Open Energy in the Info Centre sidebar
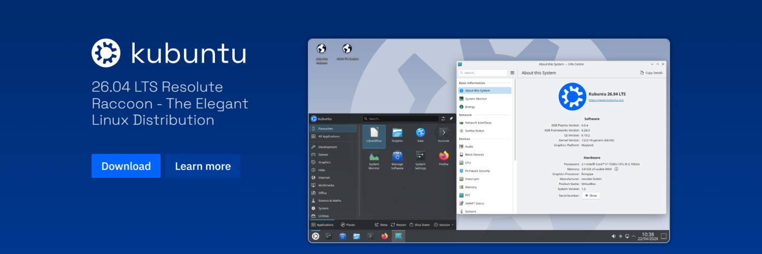Viewport: 762px width, 254px height. [485, 107]
